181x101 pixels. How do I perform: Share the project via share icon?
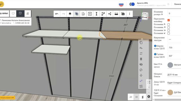click(110, 14)
